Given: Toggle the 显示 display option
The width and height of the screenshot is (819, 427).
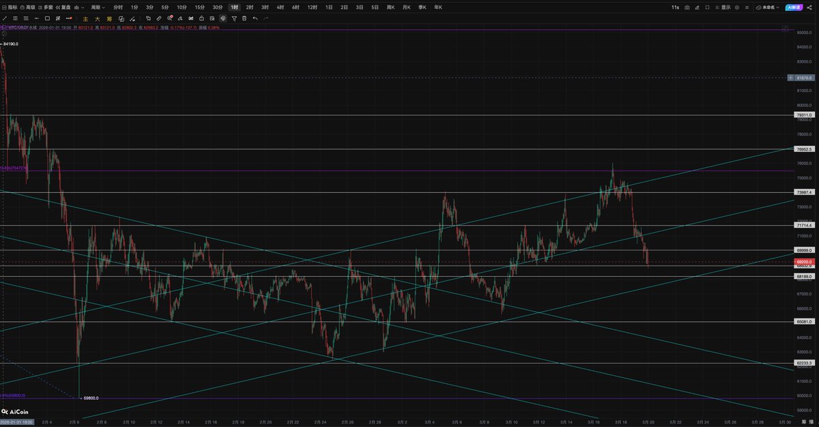Looking at the screenshot, I should (725, 7).
